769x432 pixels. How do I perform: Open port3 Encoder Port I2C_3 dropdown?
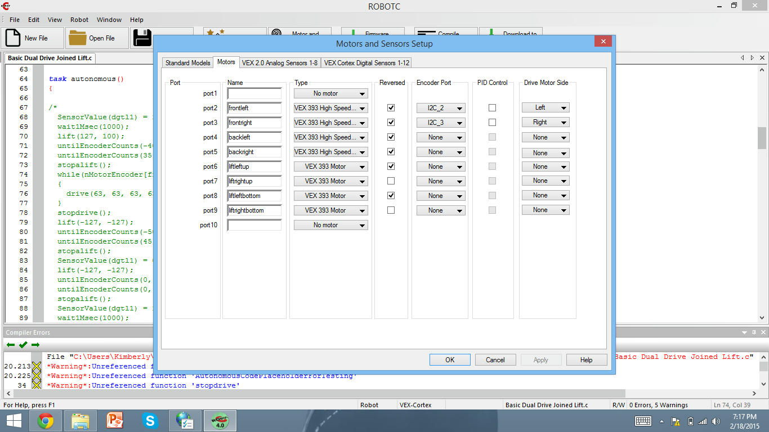pos(441,123)
